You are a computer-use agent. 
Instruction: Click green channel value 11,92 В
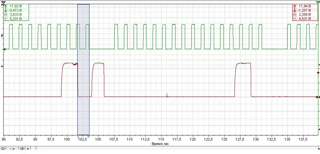16,6
